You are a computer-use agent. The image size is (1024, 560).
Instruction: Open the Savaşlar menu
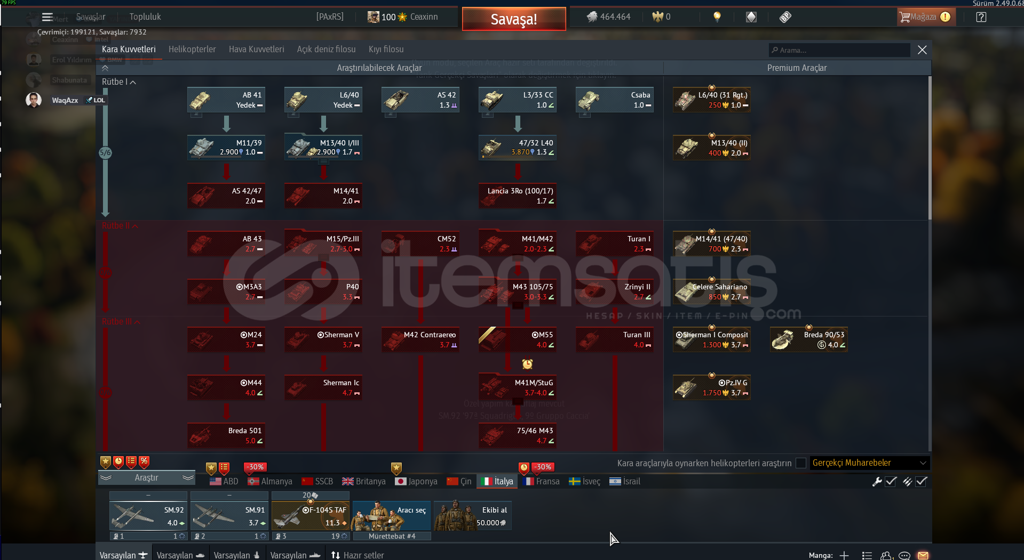(91, 17)
